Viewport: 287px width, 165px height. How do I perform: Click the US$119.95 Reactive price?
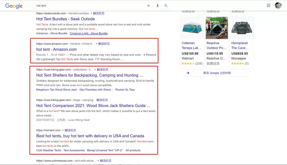(215, 53)
